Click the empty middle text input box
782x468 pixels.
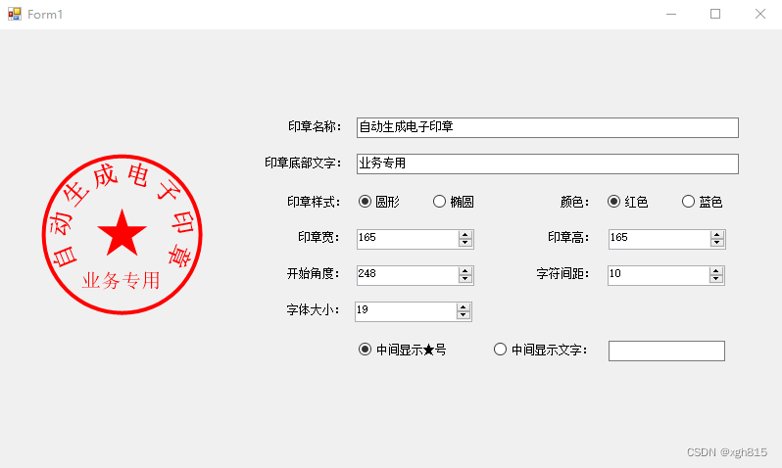(x=666, y=351)
